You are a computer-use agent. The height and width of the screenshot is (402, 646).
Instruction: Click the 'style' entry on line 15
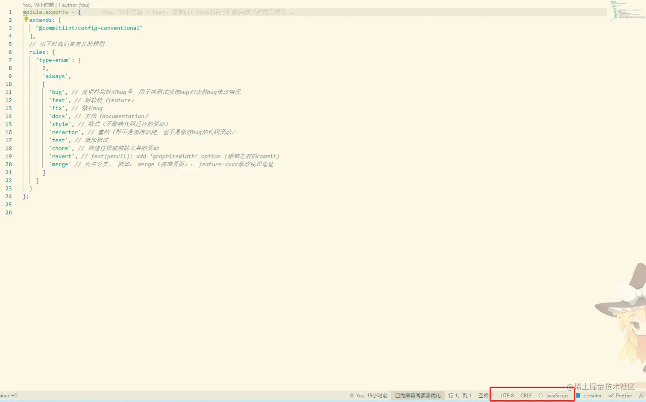coord(60,124)
